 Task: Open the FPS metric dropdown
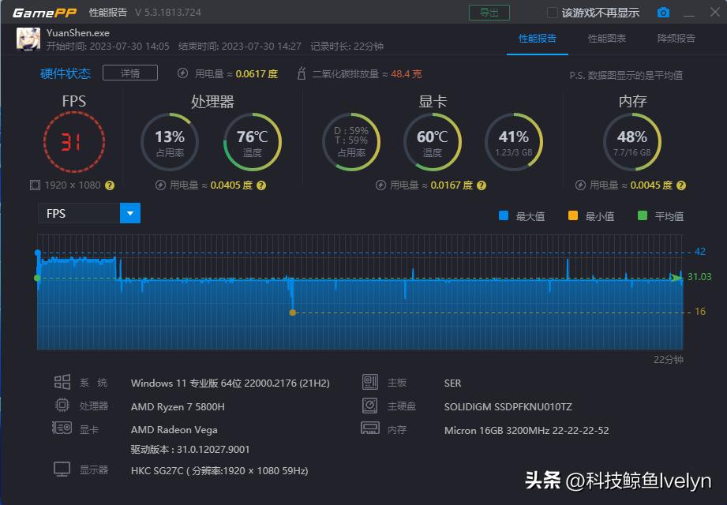pyautogui.click(x=129, y=213)
